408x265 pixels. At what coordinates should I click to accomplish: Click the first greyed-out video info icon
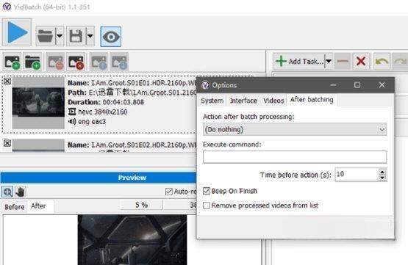click(x=99, y=62)
